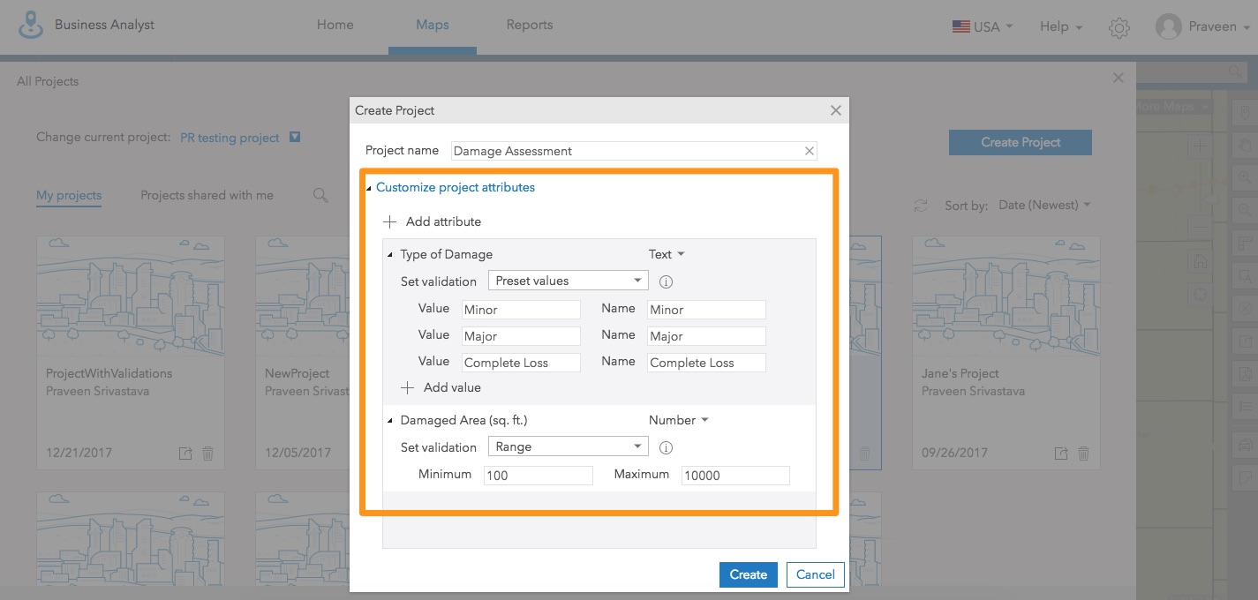Share Jane's Project using share icon

[1061, 454]
